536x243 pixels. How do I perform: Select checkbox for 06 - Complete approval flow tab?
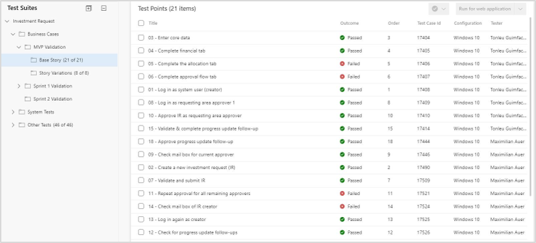coord(141,77)
